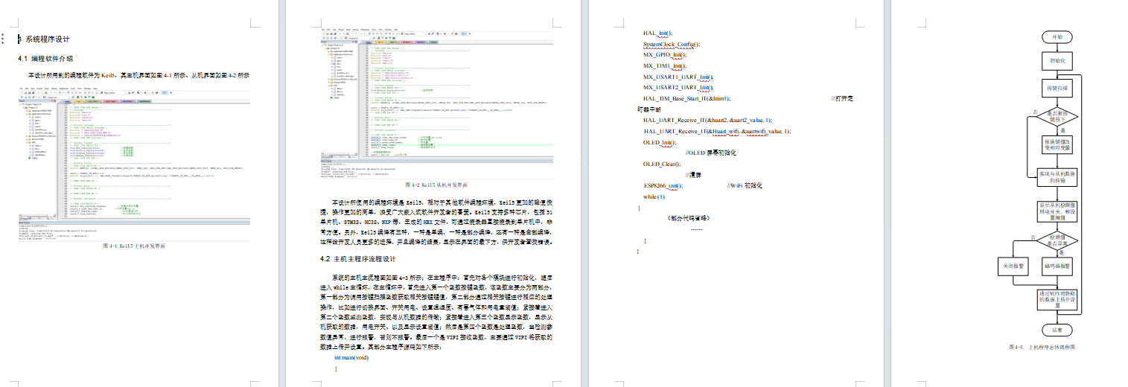Viewport: 1128px width, 387px height.
Task: Click the code line 'ESP8266_init();'
Action: (x=663, y=185)
